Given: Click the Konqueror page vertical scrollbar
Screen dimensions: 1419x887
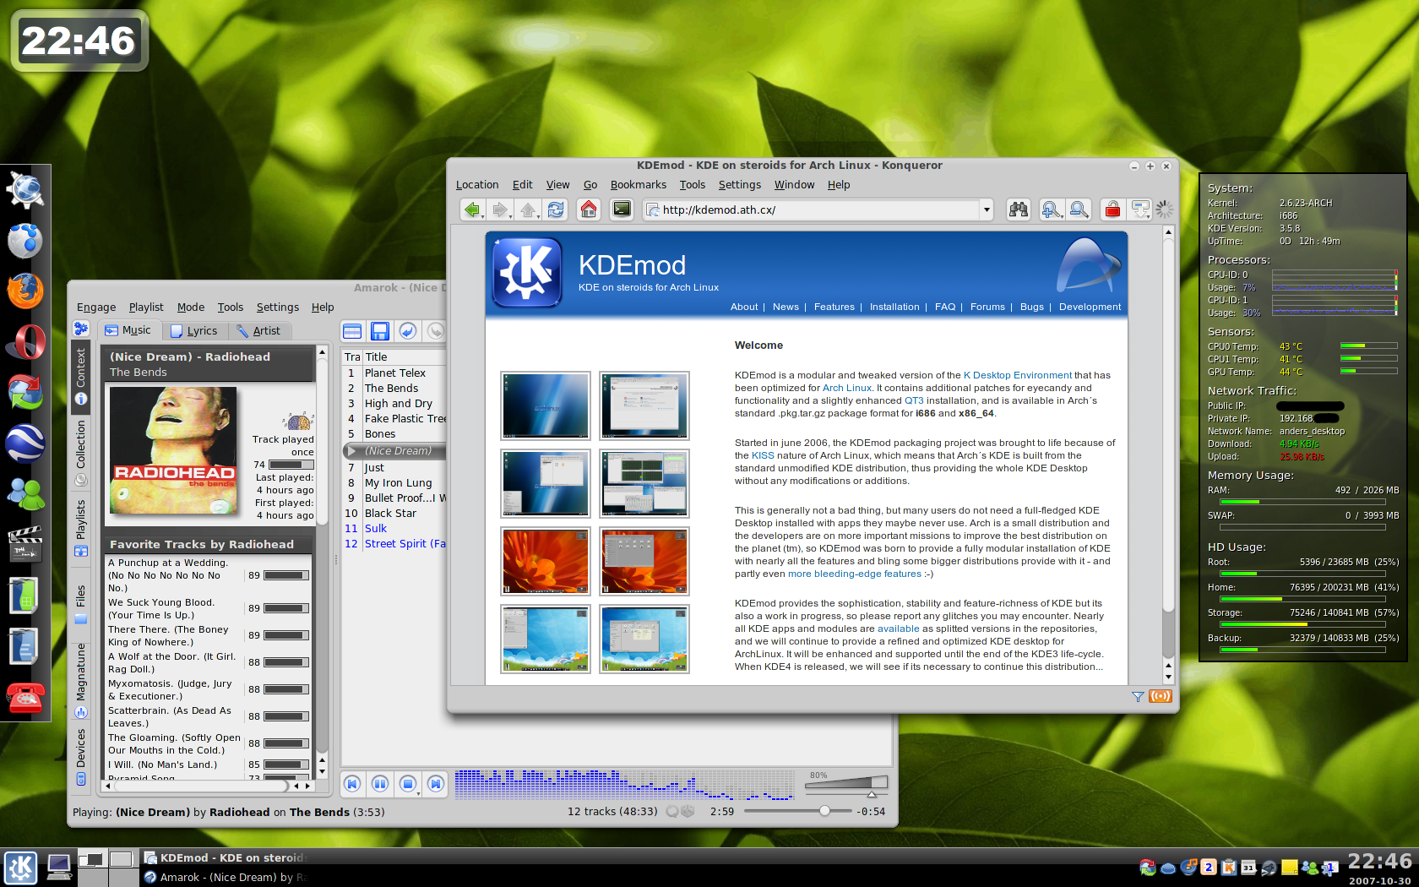Looking at the screenshot, I should [1168, 454].
